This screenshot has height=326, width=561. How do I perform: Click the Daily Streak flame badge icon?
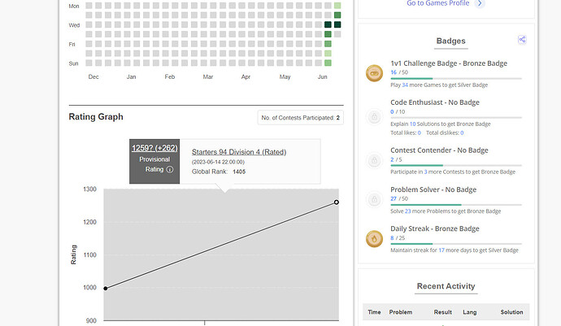pos(374,239)
